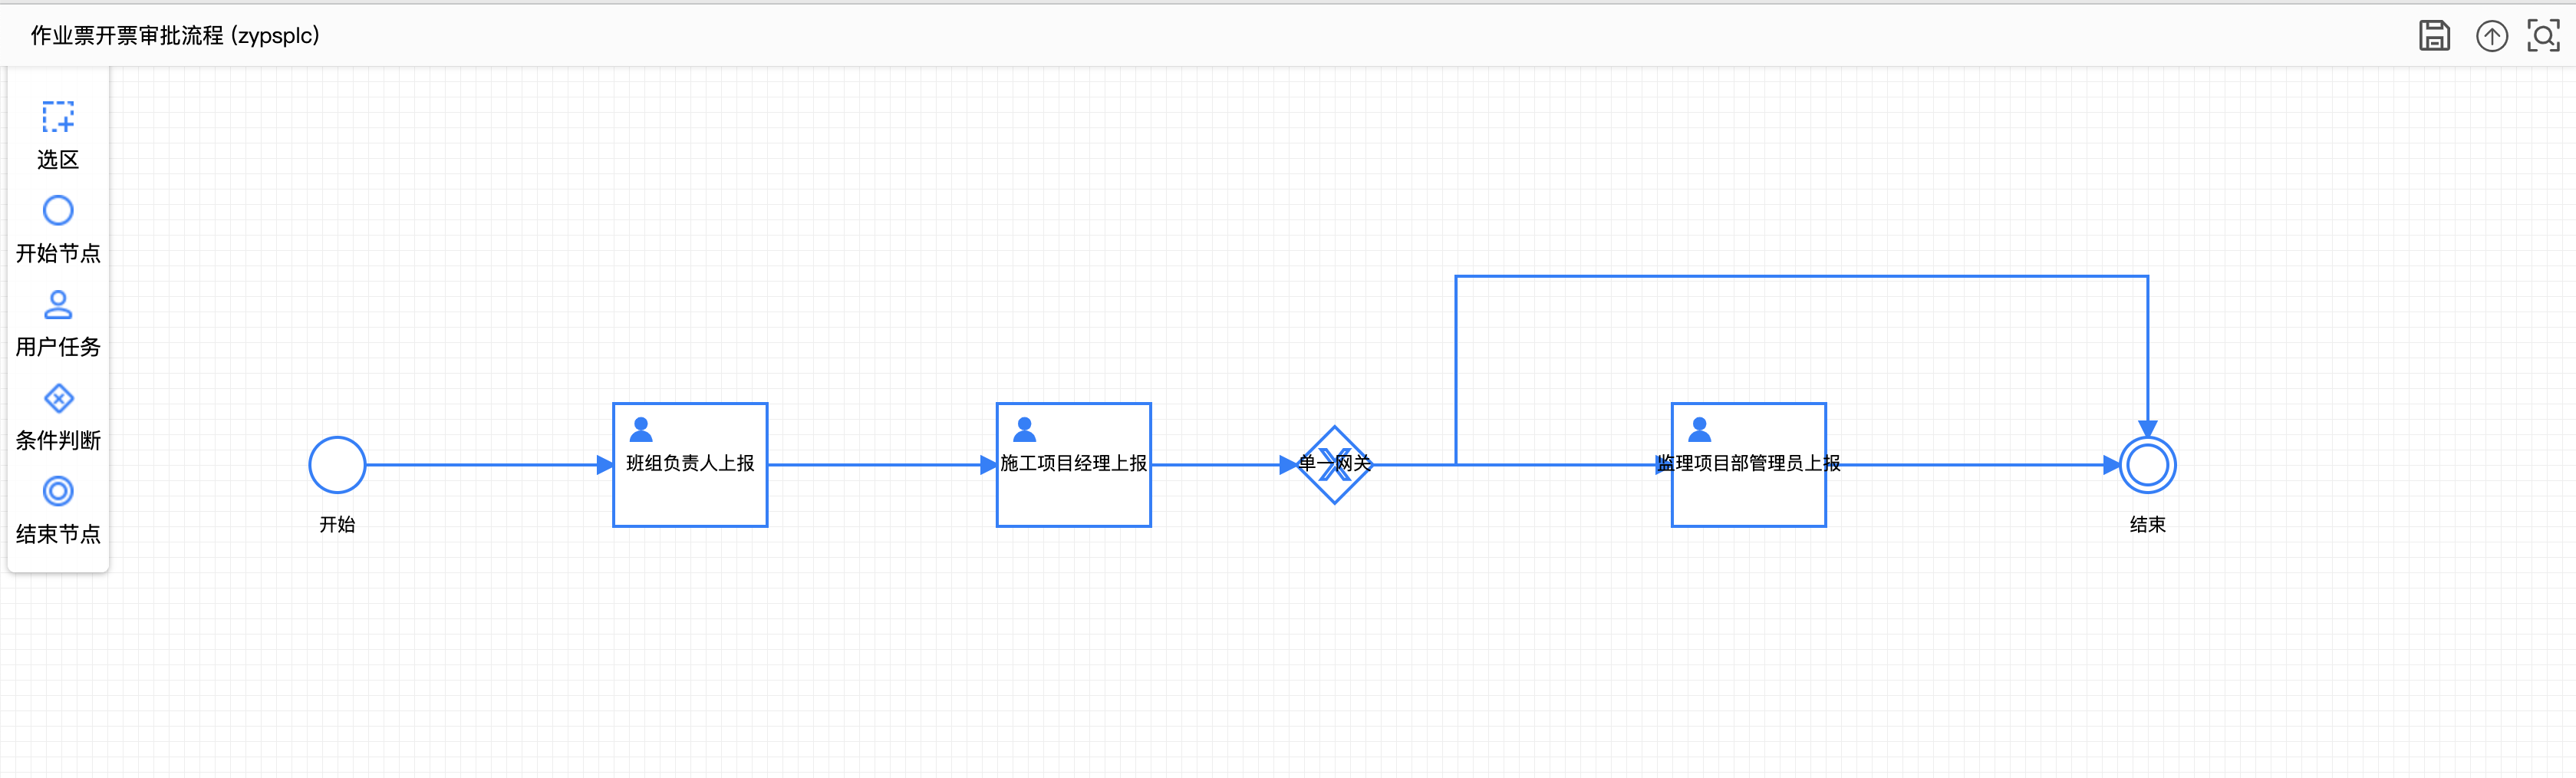The height and width of the screenshot is (778, 2576).
Task: Click the user icon in 施工项目经理上报 node
Action: (x=1024, y=429)
